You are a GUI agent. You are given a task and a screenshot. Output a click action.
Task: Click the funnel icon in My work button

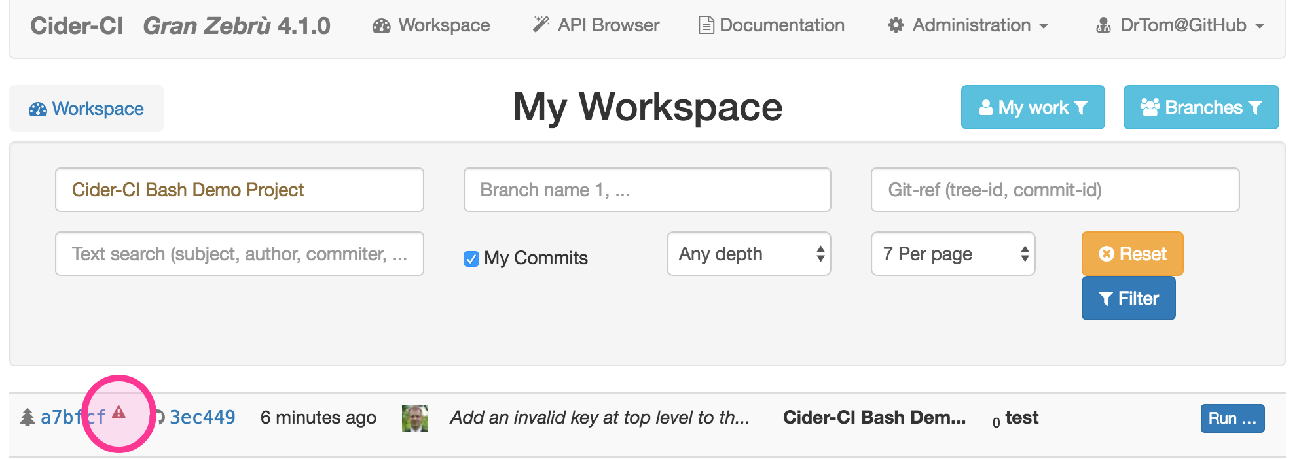(1081, 108)
